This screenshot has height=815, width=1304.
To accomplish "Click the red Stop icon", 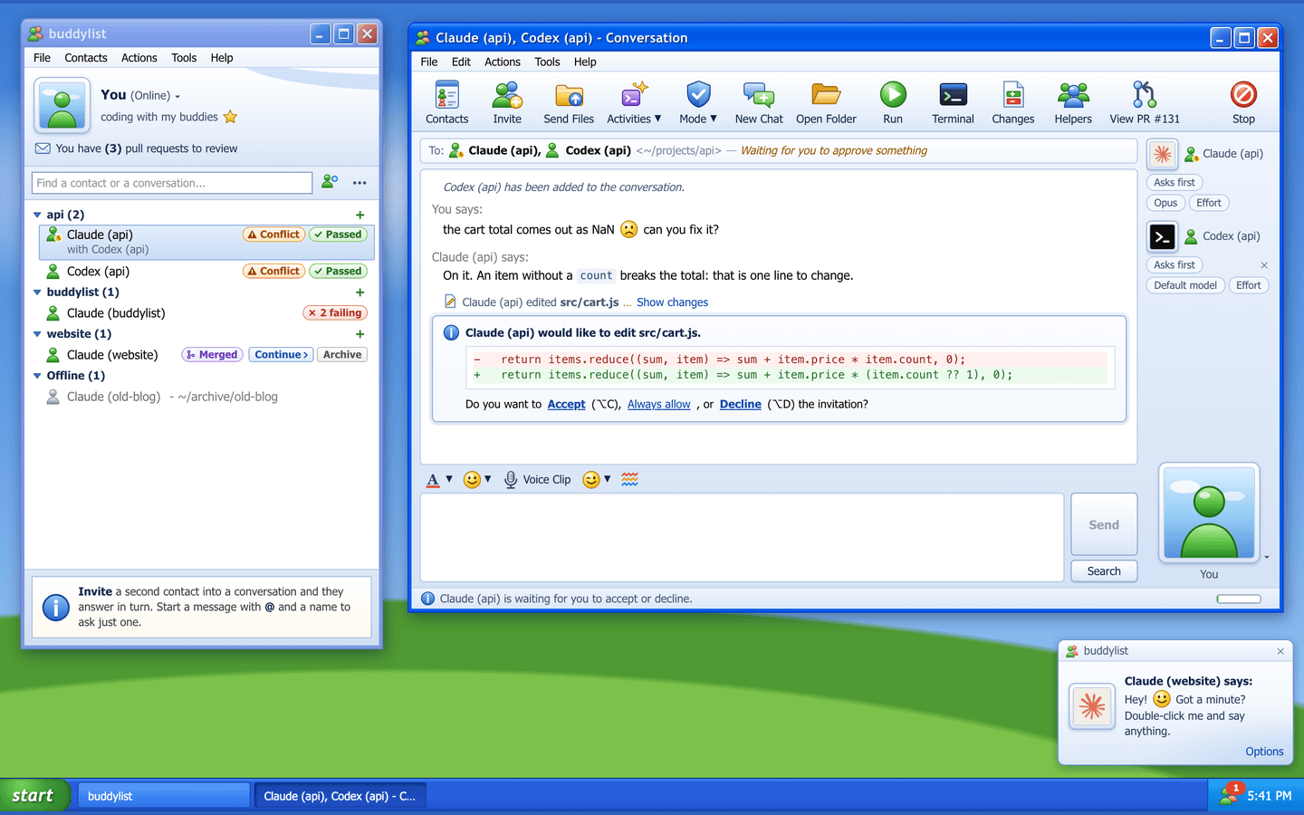I will coord(1243,95).
